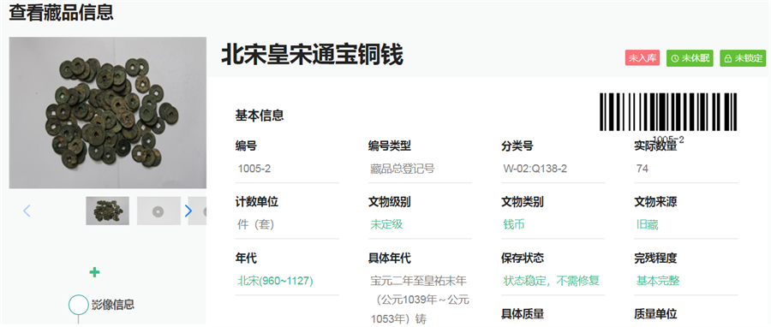Image resolution: width=771 pixels, height=327 pixels.
Task: Click the next image right arrow
Action: [188, 211]
